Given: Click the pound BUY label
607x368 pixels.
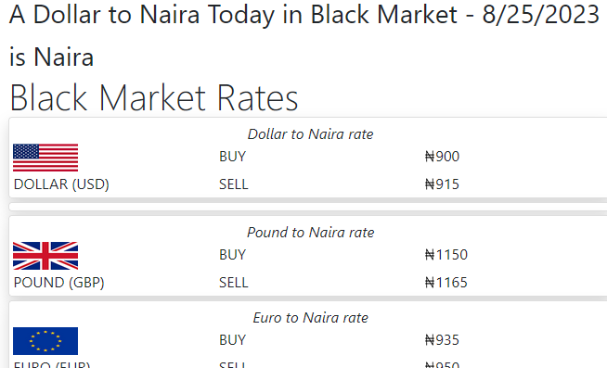Looking at the screenshot, I should (232, 255).
